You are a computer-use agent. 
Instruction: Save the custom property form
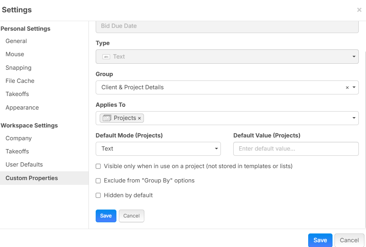(106, 216)
